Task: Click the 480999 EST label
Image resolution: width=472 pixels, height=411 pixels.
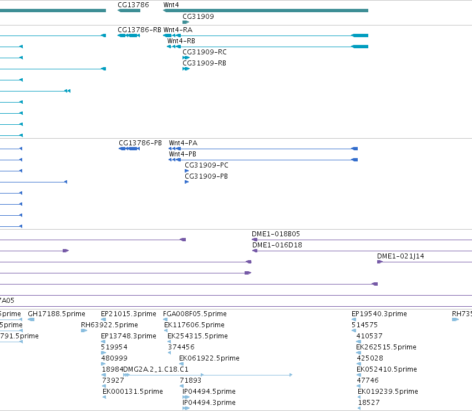Action: (x=114, y=358)
